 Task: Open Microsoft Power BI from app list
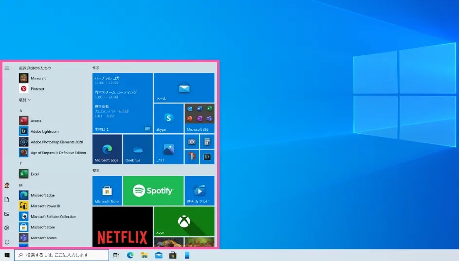pos(45,206)
